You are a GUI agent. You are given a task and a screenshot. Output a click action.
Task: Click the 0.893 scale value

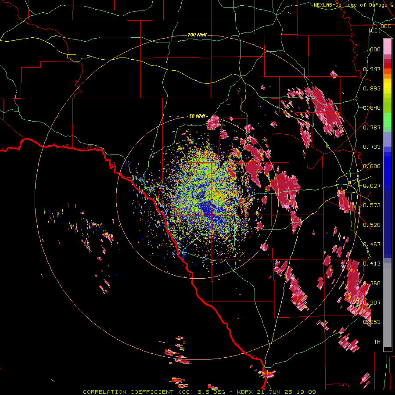(x=372, y=88)
